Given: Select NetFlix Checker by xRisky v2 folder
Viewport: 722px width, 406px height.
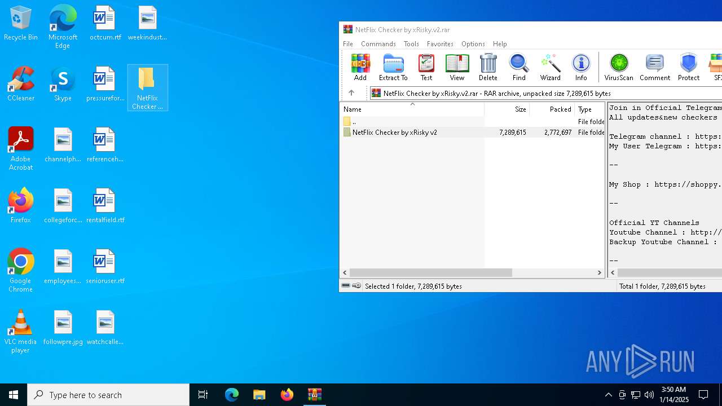Looking at the screenshot, I should (x=472, y=132).
